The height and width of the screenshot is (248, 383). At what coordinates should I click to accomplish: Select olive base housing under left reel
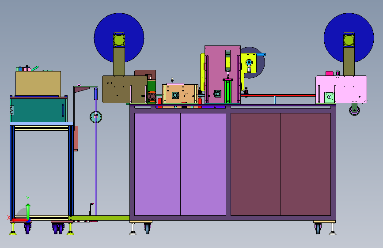tap(125, 89)
